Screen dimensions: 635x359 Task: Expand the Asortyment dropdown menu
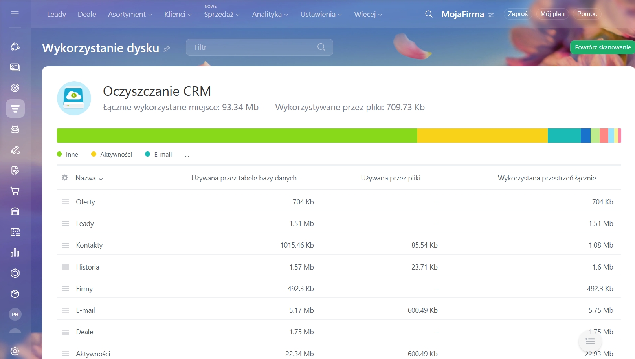point(130,15)
